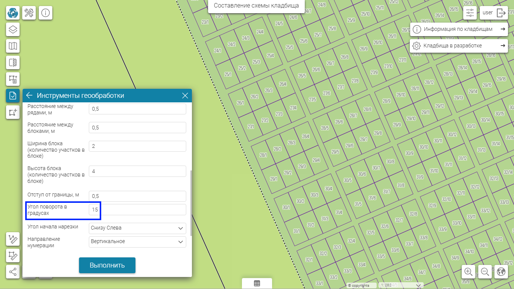This screenshot has height=289, width=514.
Task: Click the 'Угол поворота в градусах' input field
Action: 138,210
